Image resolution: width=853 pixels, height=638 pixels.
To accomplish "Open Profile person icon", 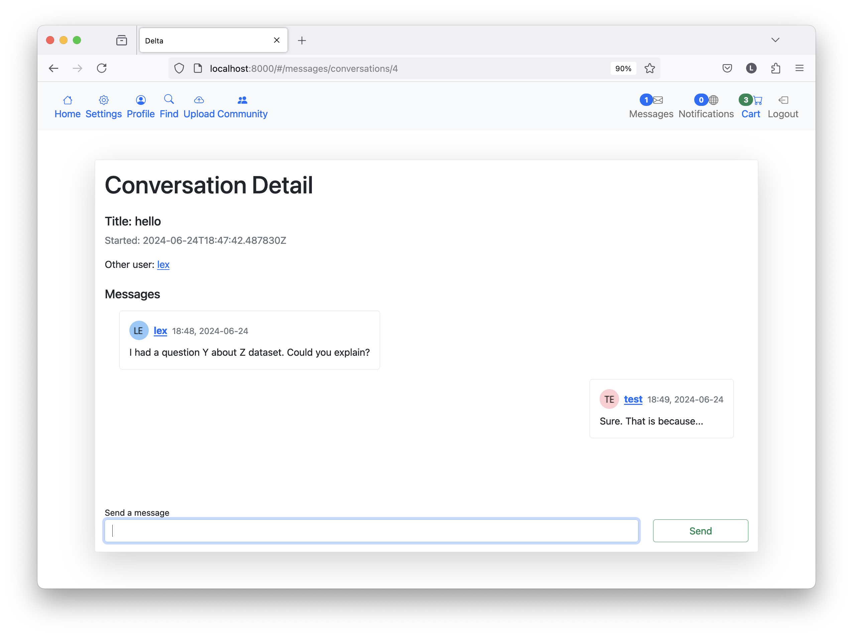I will (141, 100).
